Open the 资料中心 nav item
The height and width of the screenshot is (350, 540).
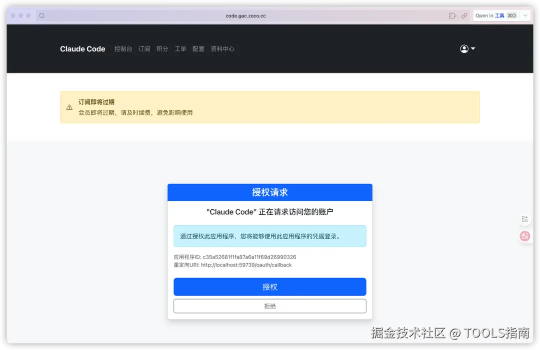click(222, 49)
